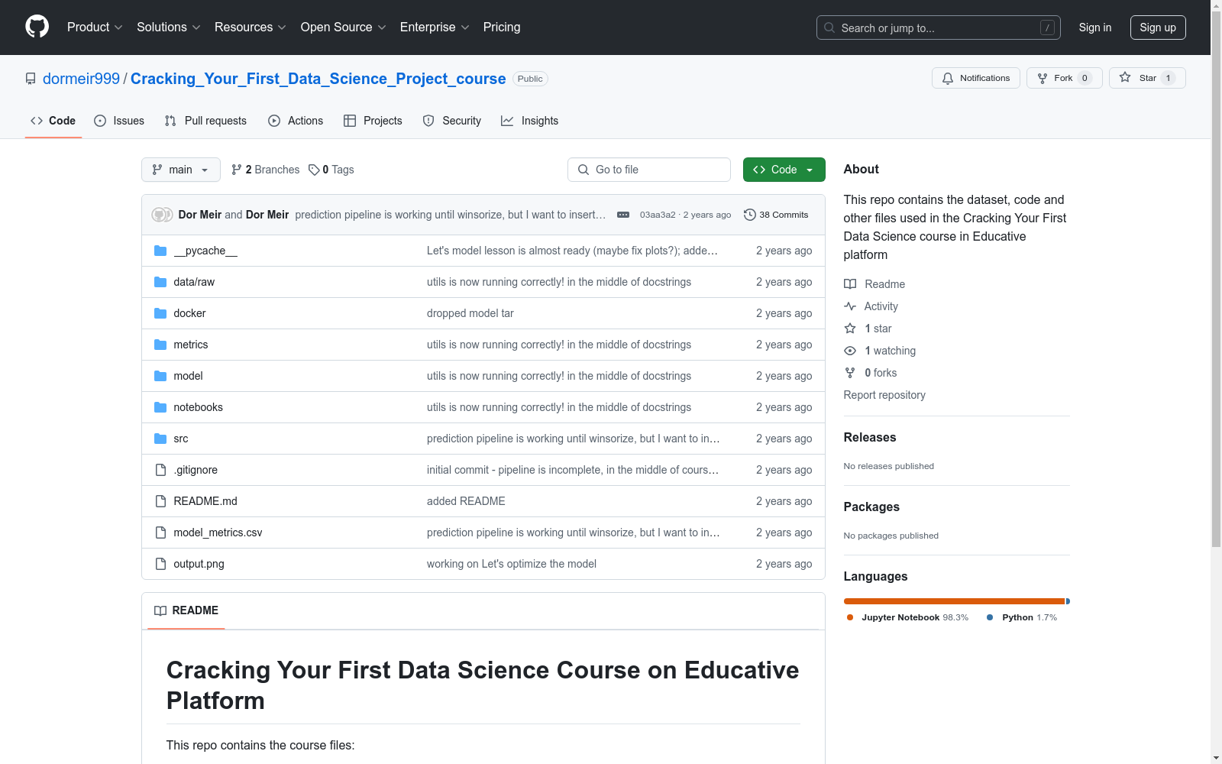Viewport: 1222px width, 764px height.
Task: View the Security tab
Action: tap(452, 121)
